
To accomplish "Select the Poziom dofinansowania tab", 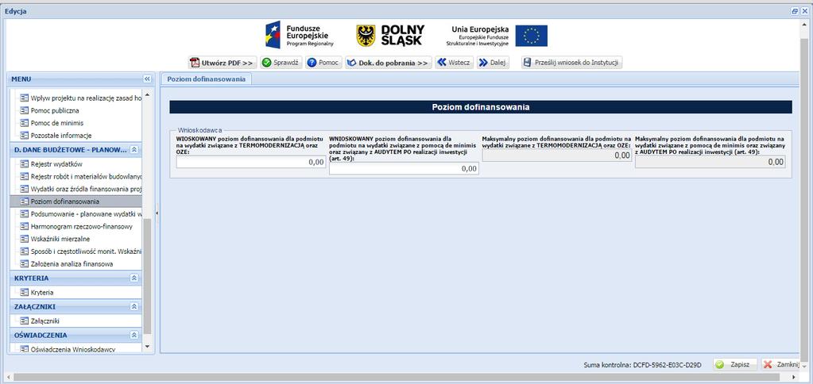I will click(x=207, y=79).
